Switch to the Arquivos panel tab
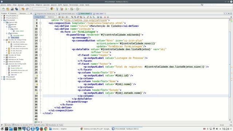Image resolution: width=233 pixels, height=131 pixels. click(13, 13)
